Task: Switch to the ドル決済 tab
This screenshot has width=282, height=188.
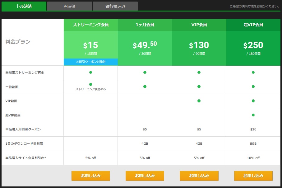Action: click(23, 6)
